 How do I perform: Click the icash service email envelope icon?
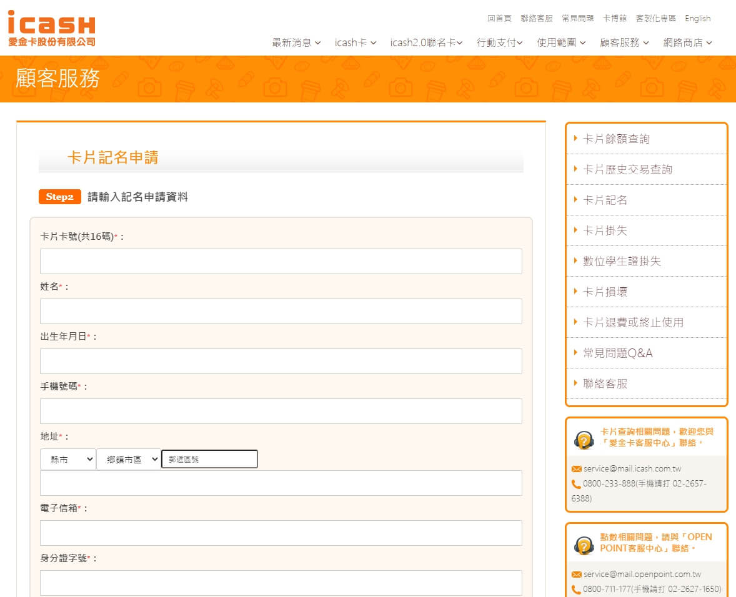pos(576,468)
